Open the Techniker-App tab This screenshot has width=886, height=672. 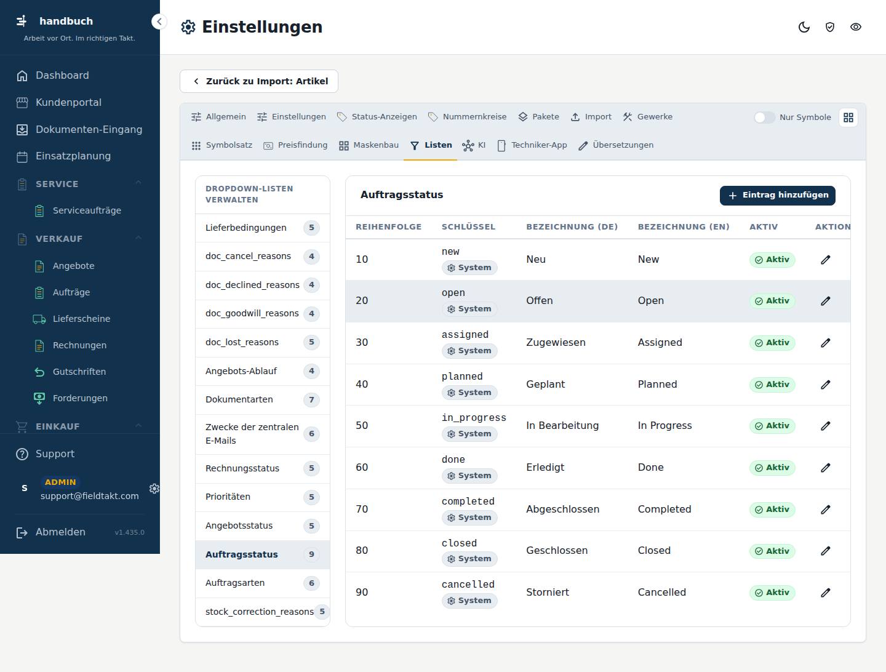(x=532, y=145)
